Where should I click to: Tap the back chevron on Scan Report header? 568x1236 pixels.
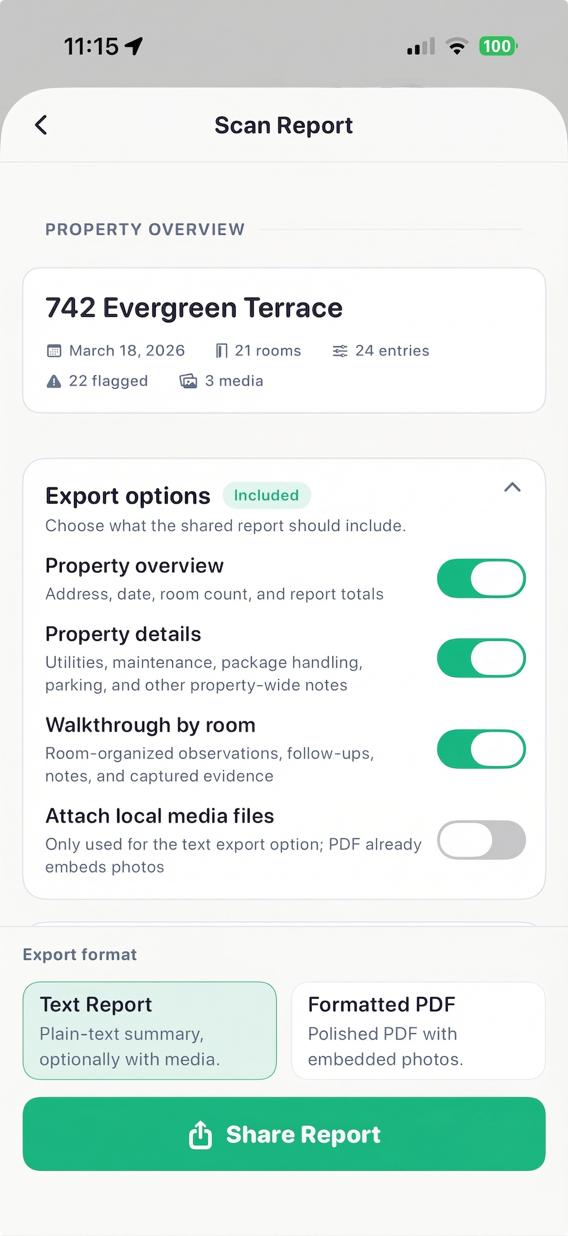tap(41, 125)
